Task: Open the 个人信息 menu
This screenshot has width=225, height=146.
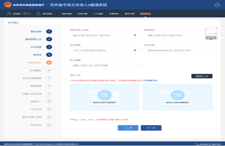Action: pos(98,14)
